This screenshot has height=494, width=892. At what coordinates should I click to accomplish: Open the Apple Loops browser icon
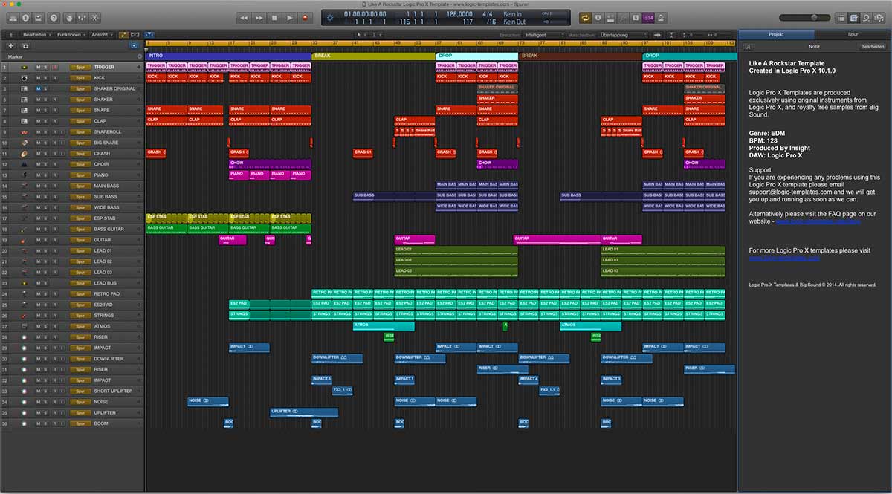tap(867, 18)
